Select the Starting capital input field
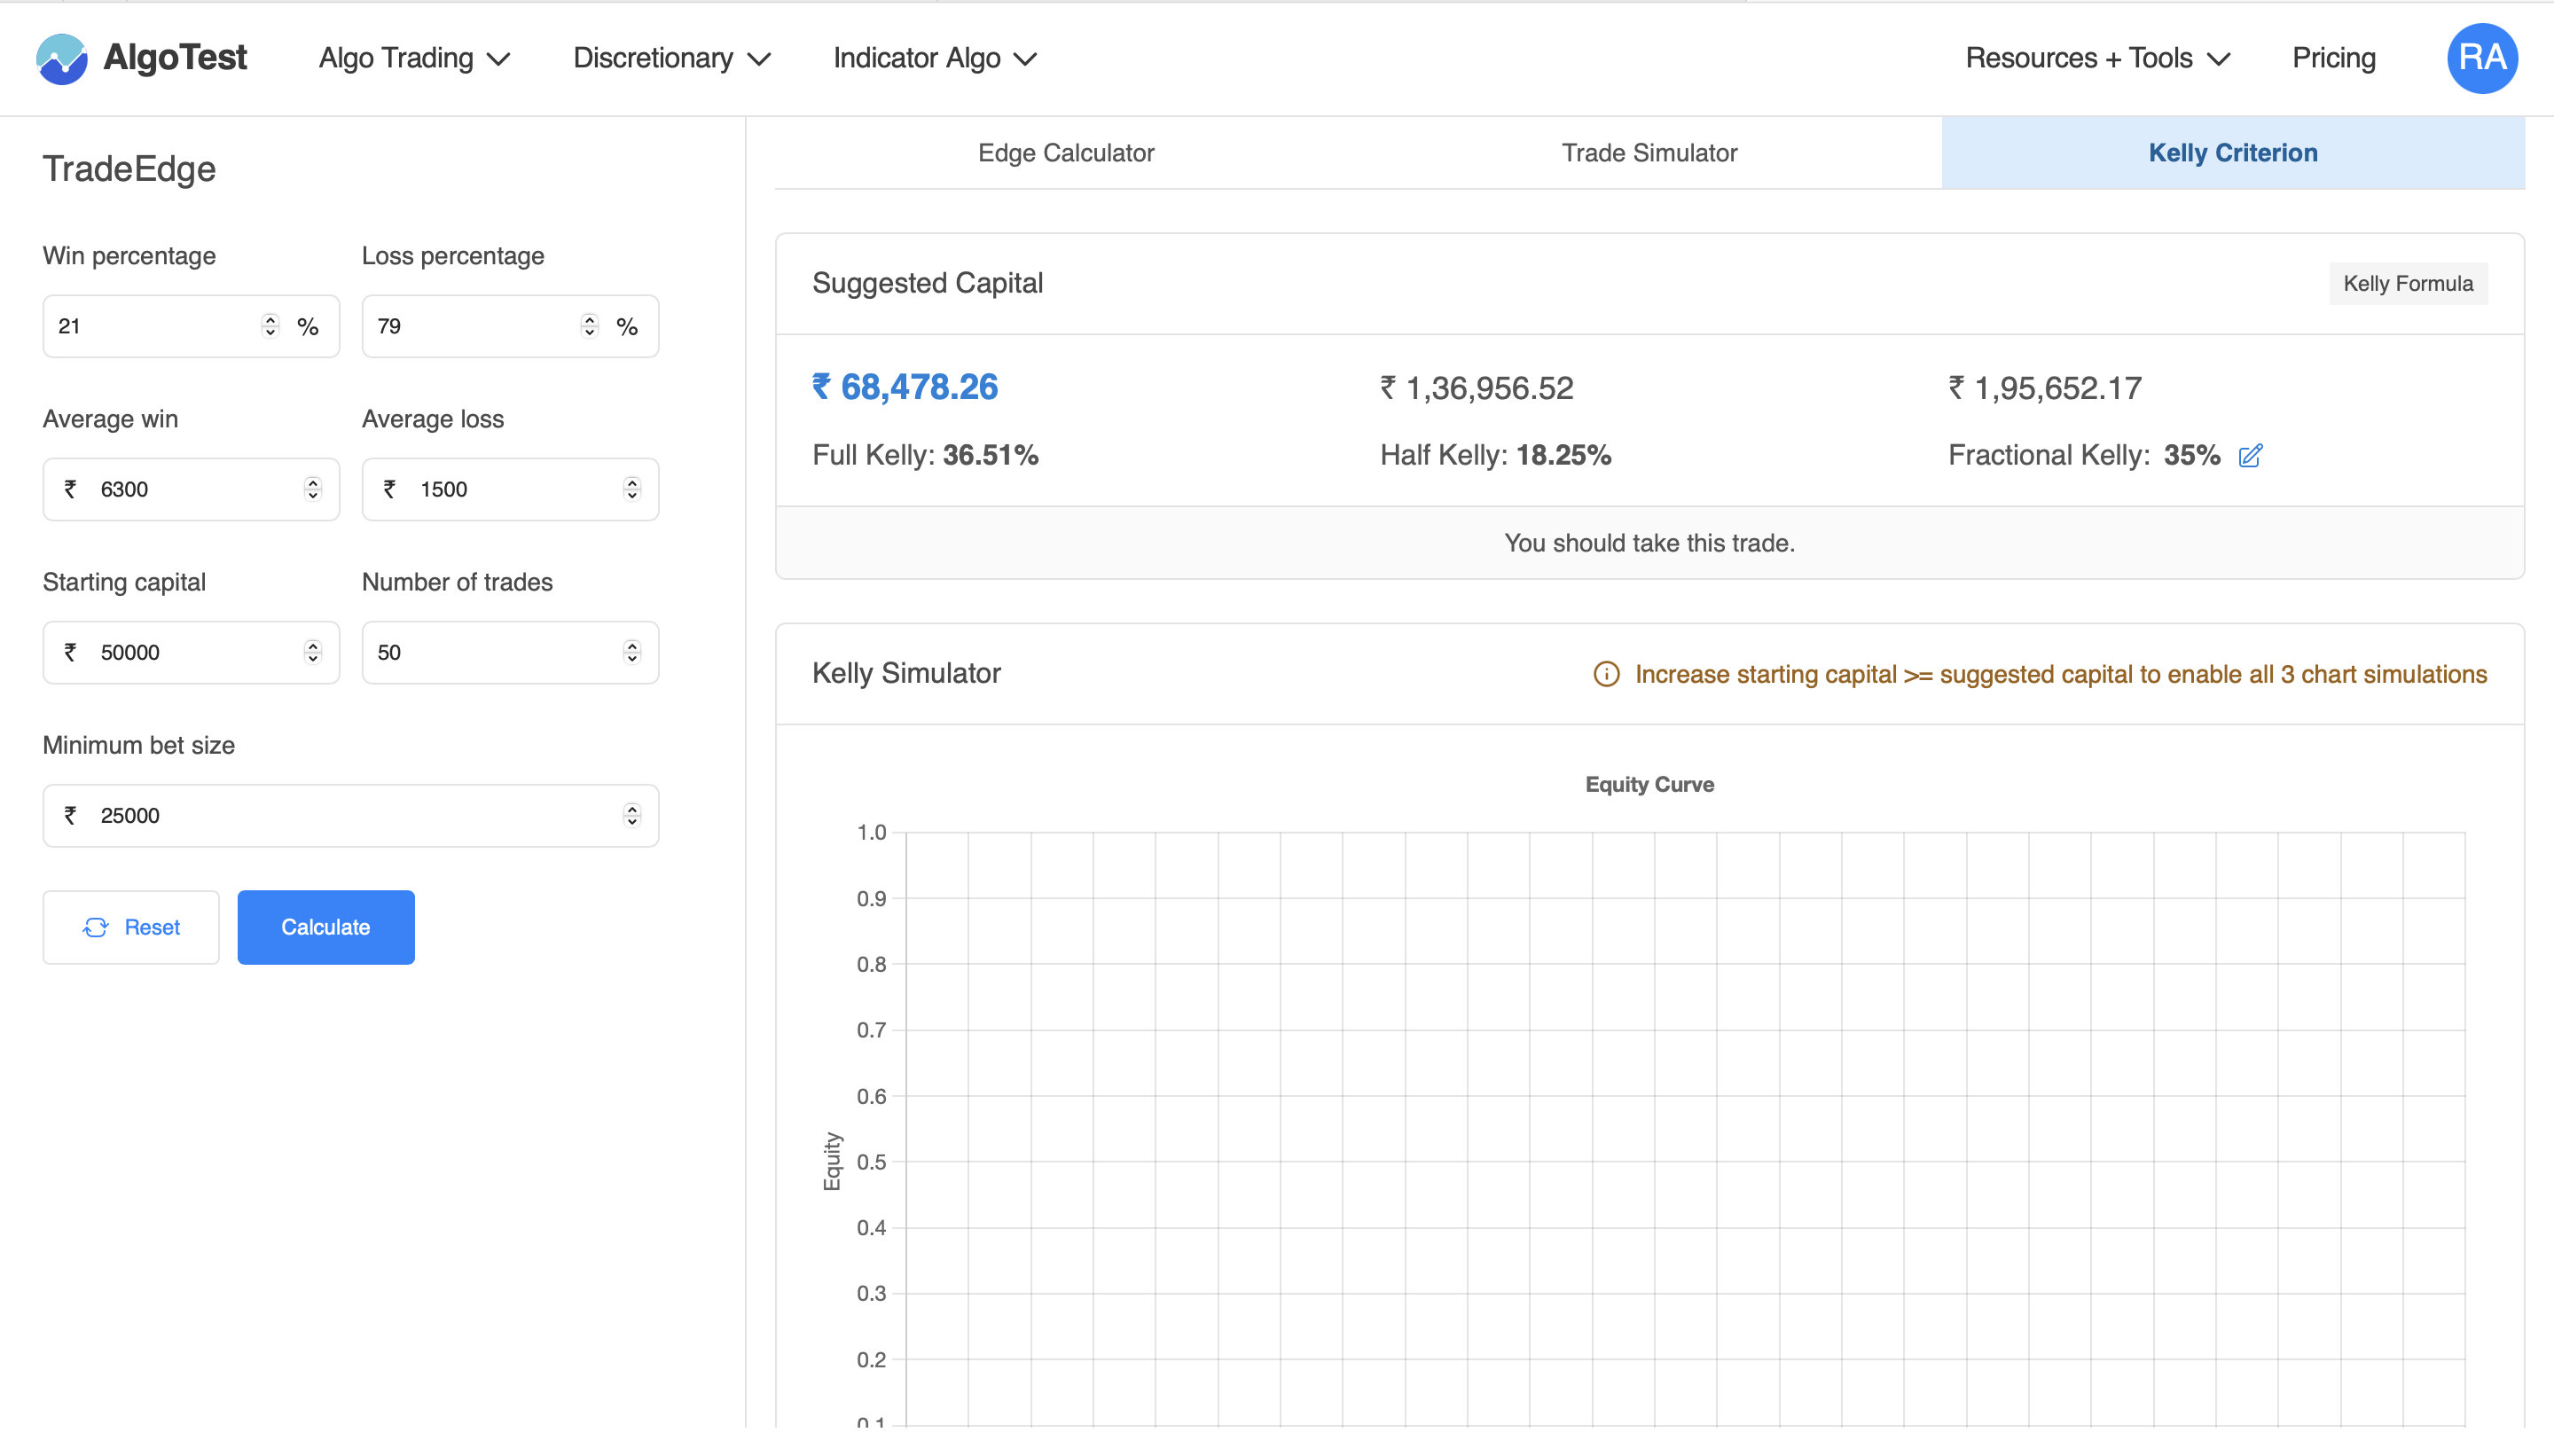The height and width of the screenshot is (1456, 2554). click(x=180, y=652)
